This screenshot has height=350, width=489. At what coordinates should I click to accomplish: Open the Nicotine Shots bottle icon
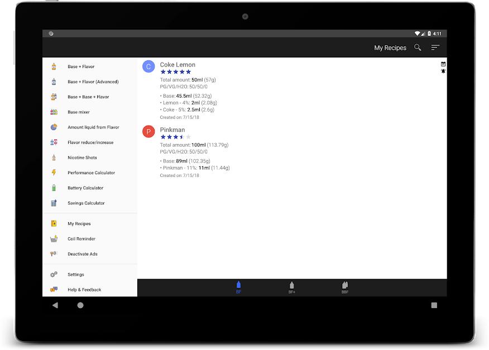pos(54,157)
